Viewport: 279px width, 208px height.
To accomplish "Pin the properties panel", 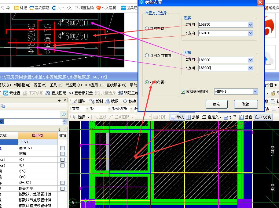I will tap(60, 129).
